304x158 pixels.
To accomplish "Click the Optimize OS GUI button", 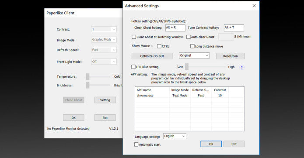I will (x=152, y=56).
